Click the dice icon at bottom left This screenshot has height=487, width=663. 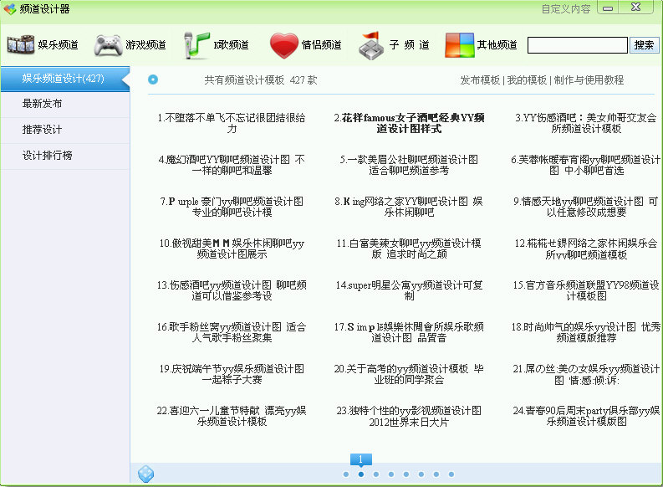tap(145, 474)
